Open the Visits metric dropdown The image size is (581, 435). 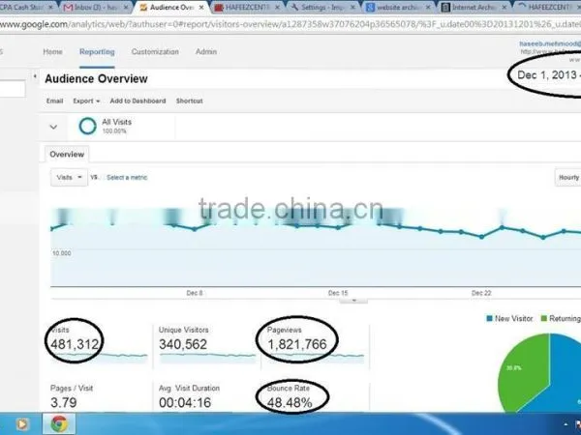(69, 178)
